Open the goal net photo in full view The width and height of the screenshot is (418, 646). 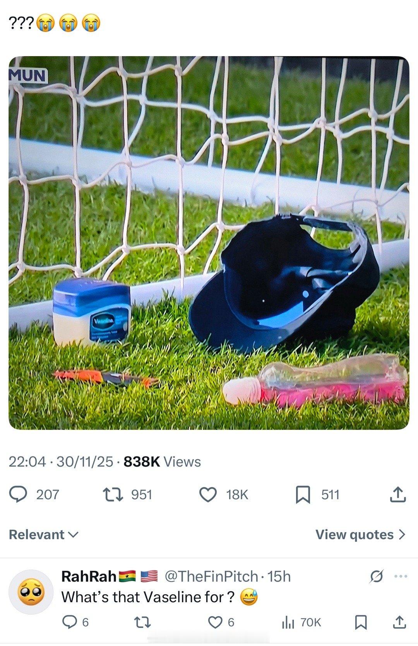pos(209,243)
